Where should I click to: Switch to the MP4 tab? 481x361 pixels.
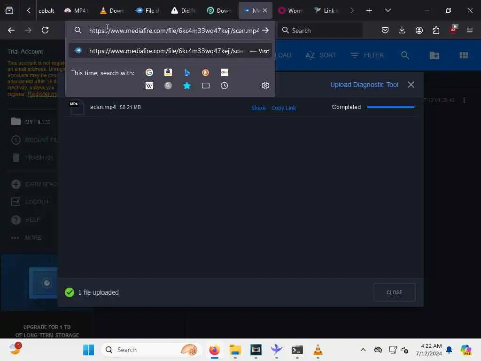click(76, 10)
